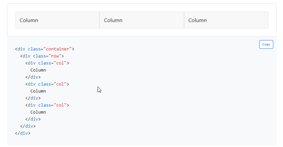Click the "row" string in the code
The height and width of the screenshot is (147, 283).
pyautogui.click(x=55, y=56)
